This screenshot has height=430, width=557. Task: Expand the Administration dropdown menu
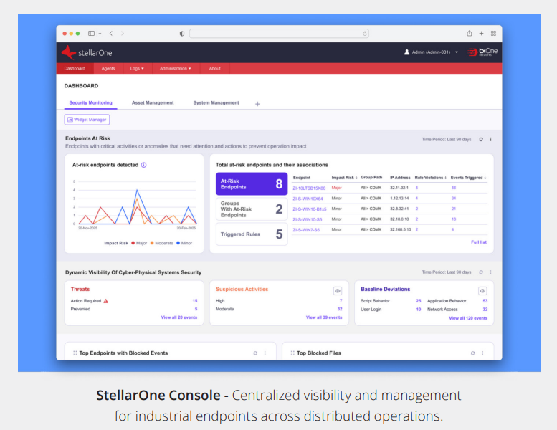coord(175,69)
